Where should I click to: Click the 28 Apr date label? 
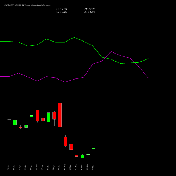48,168
